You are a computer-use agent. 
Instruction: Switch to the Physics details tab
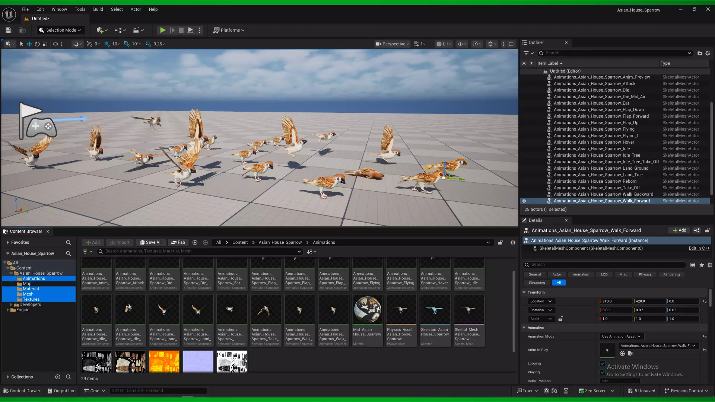coord(645,275)
